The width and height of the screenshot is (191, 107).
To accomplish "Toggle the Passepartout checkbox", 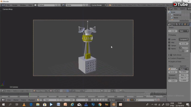I will (x=180, y=48).
